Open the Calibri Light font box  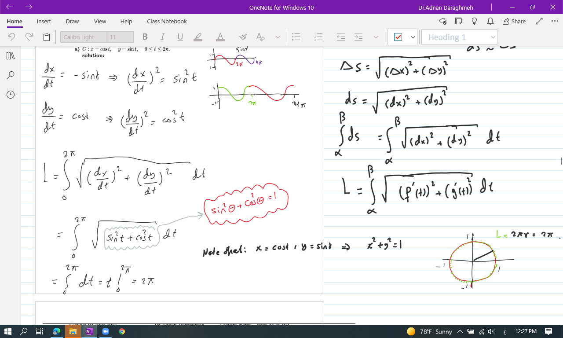click(x=83, y=37)
